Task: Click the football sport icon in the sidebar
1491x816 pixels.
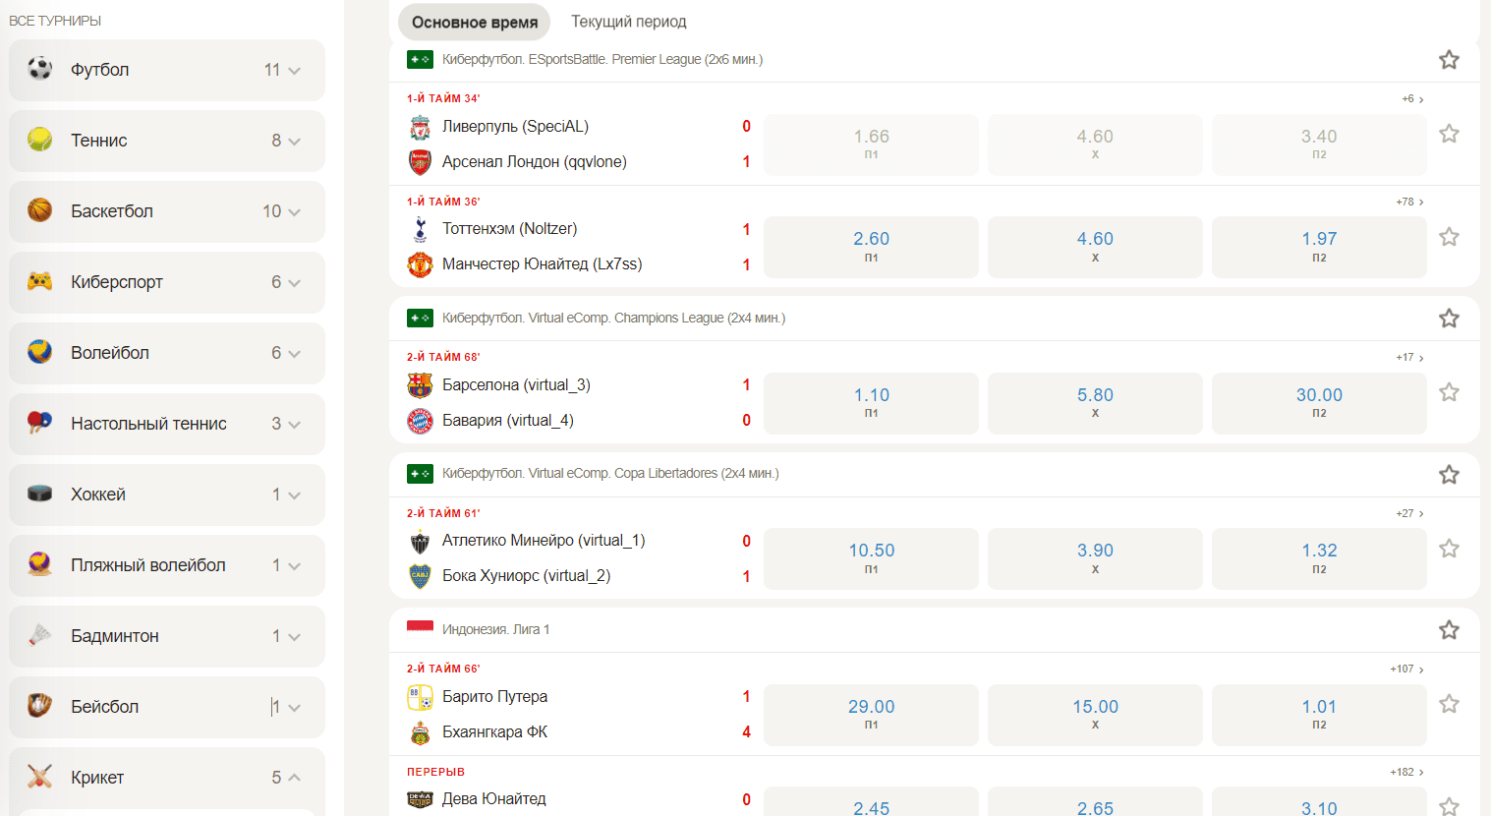Action: (x=39, y=69)
